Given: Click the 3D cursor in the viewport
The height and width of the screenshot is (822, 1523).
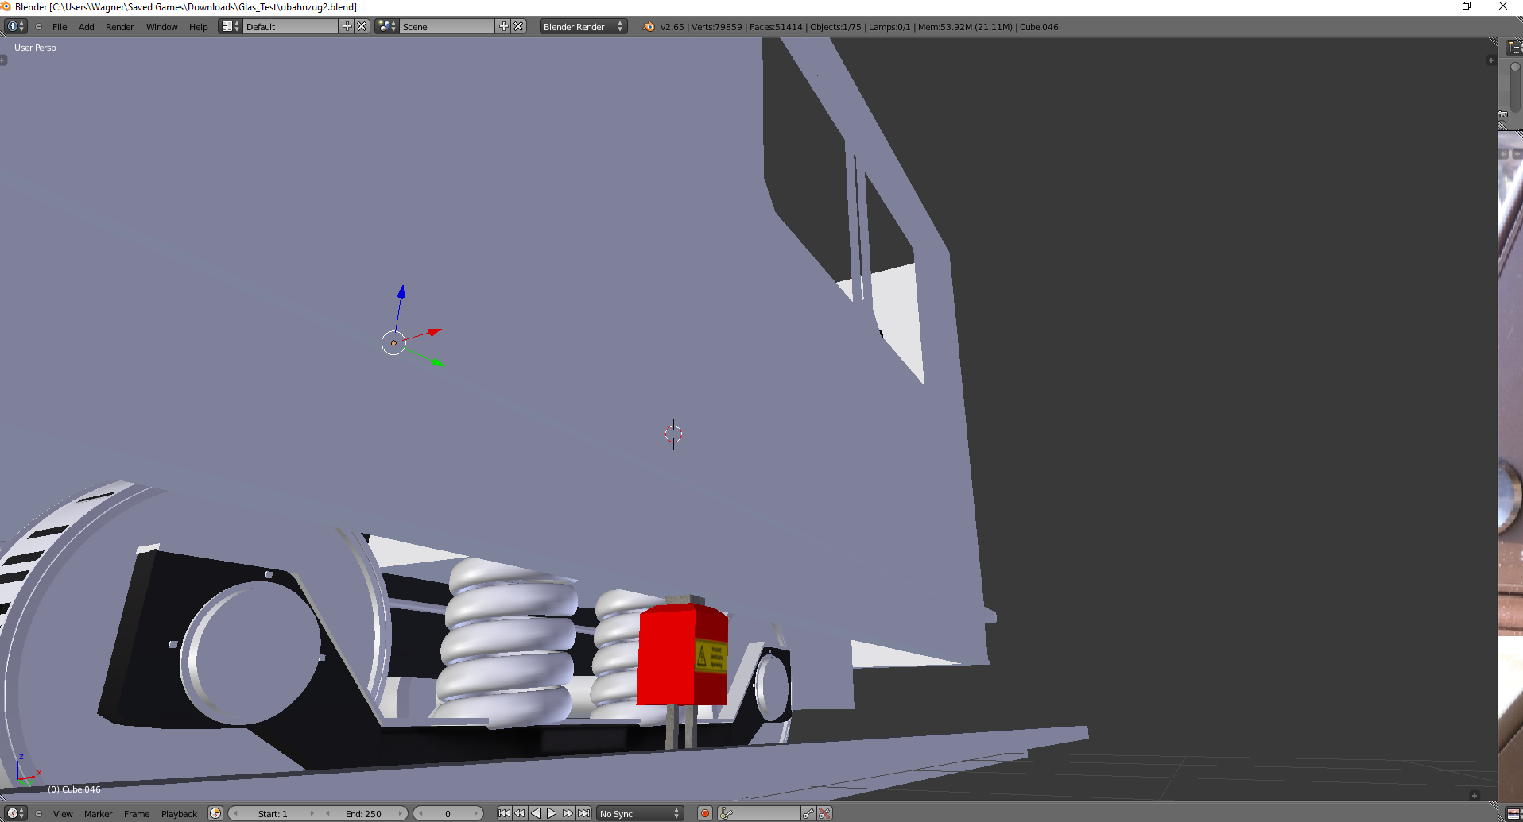Looking at the screenshot, I should coord(673,434).
